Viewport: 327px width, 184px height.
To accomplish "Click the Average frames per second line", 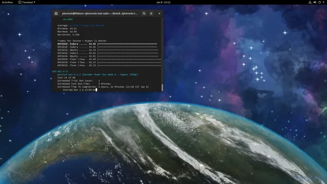I will [x=80, y=25].
